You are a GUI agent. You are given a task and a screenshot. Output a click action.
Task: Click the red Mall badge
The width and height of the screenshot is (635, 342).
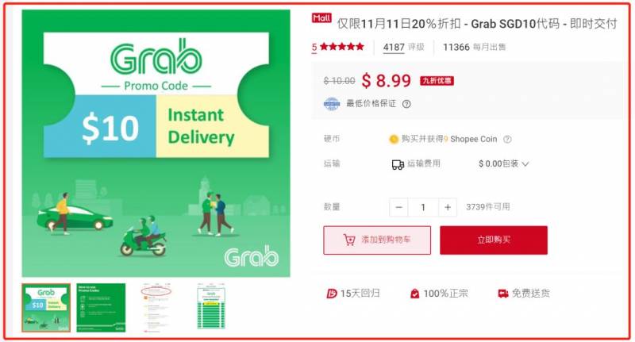point(321,18)
